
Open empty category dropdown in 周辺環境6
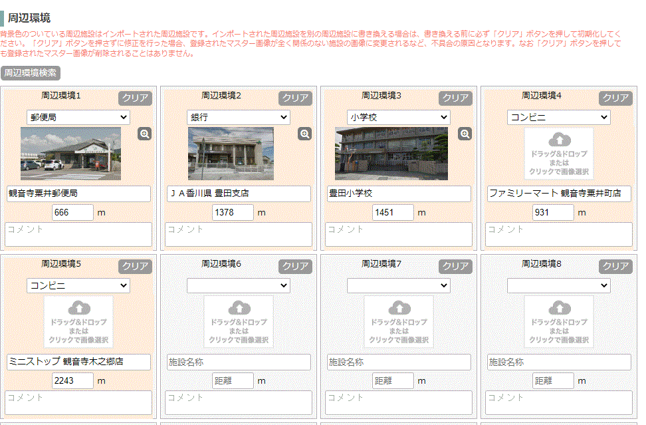click(239, 286)
